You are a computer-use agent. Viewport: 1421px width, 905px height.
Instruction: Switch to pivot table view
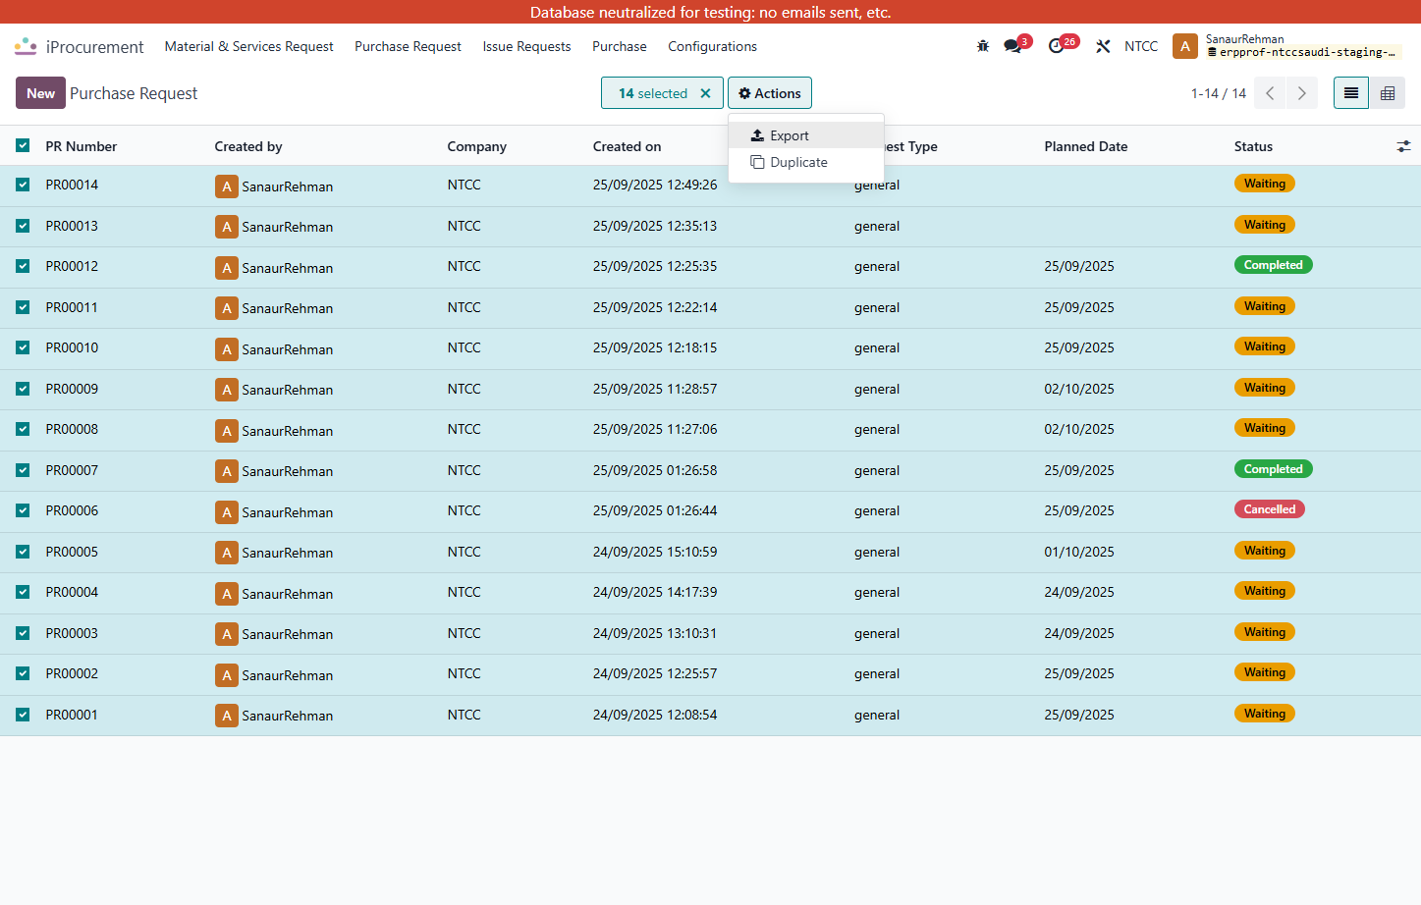tap(1388, 93)
